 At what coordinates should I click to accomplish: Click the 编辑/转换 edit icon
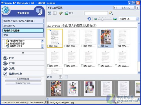5,74
